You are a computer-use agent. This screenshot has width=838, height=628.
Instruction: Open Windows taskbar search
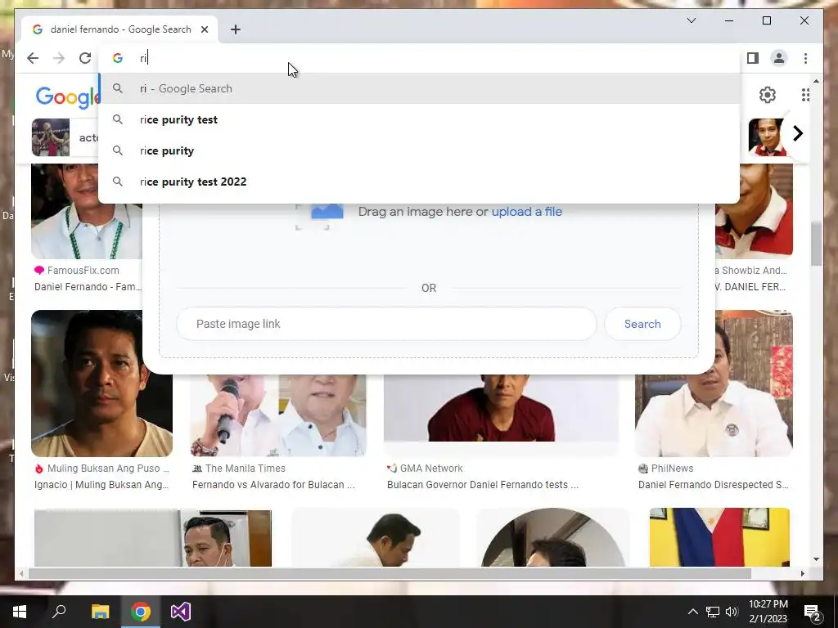coord(59,612)
